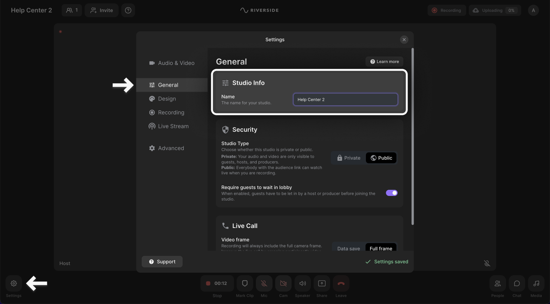Mute the microphone with the Mic icon
550x304 pixels.
264,283
